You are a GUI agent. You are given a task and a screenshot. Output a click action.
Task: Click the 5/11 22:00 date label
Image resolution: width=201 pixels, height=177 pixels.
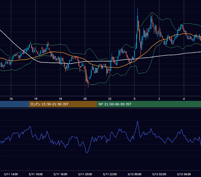[x=110, y=174]
